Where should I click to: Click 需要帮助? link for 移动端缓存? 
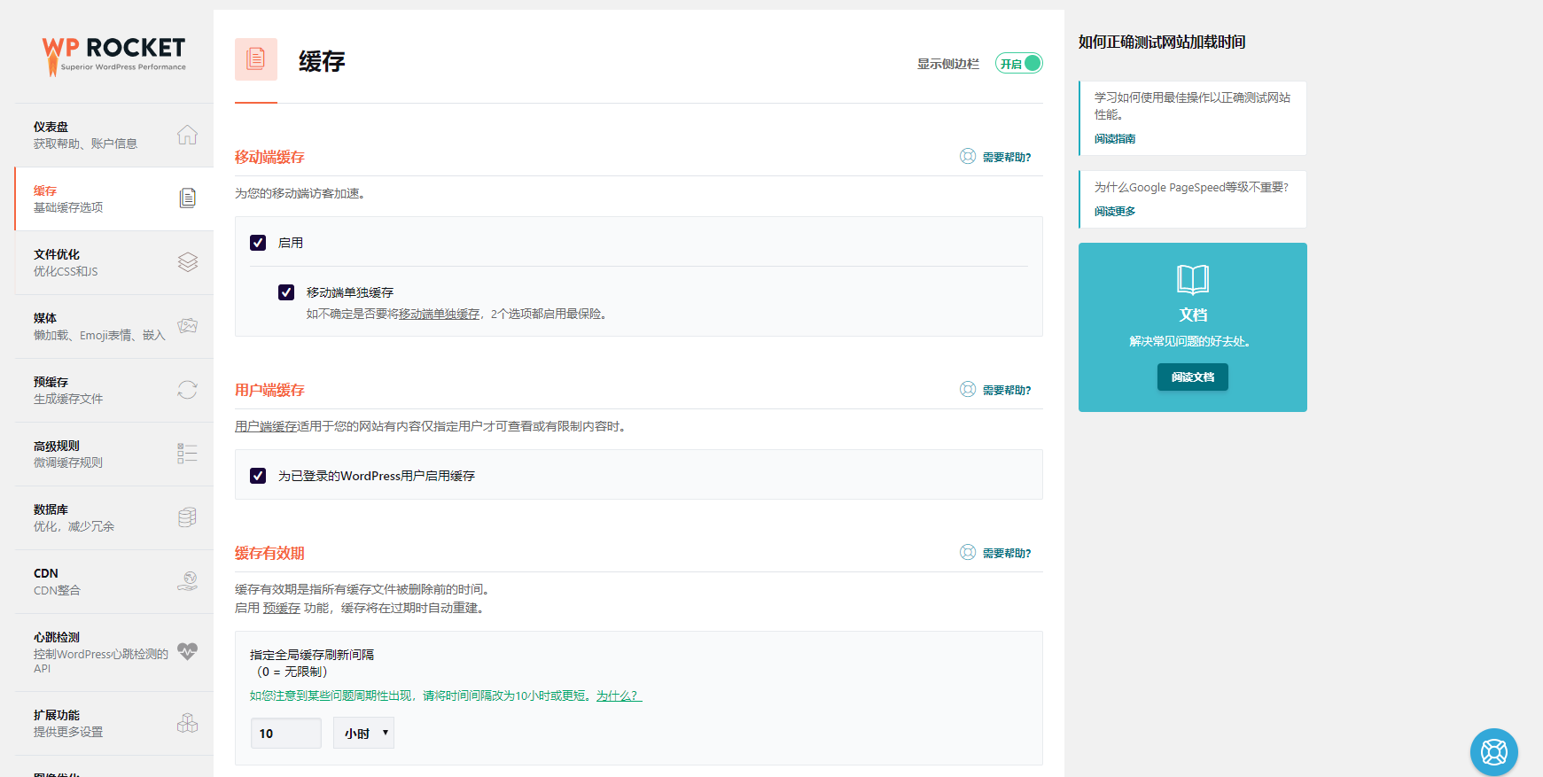1007,157
